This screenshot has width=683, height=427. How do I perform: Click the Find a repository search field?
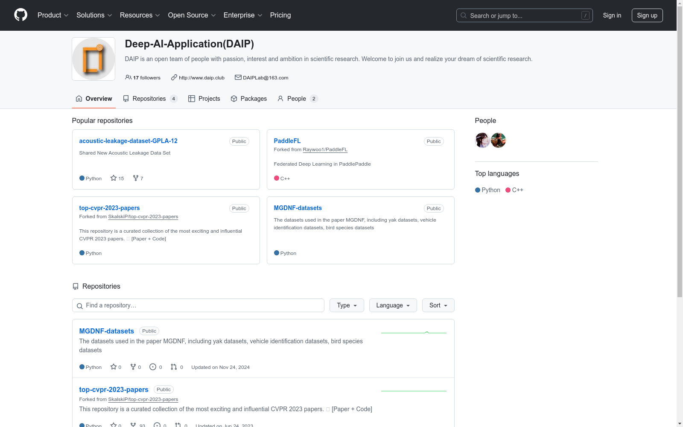coord(198,305)
